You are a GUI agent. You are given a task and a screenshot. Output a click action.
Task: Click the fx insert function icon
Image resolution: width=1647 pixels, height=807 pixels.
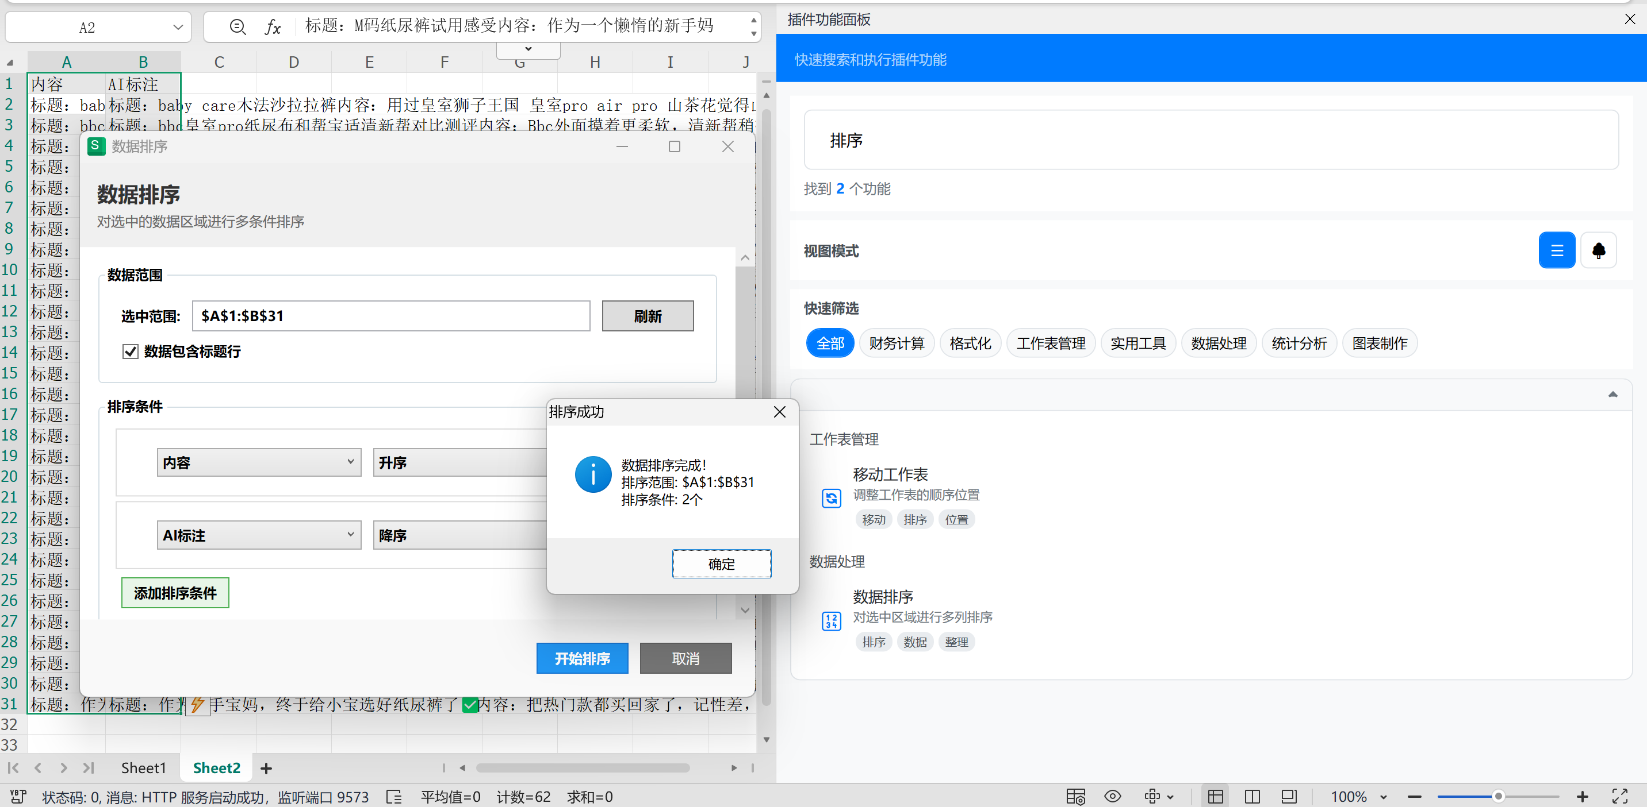pyautogui.click(x=273, y=27)
